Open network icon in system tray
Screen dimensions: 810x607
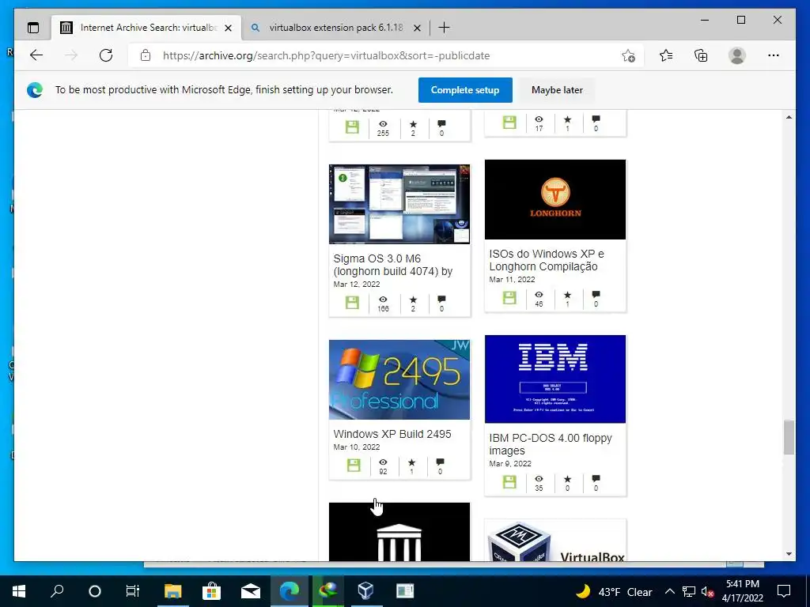pos(689,591)
